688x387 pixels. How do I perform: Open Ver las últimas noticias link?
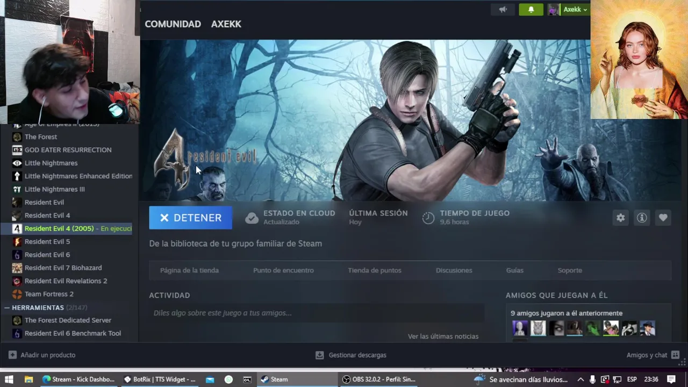pyautogui.click(x=443, y=336)
